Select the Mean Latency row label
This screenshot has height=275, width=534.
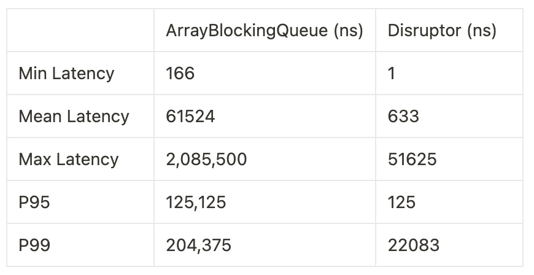point(74,116)
